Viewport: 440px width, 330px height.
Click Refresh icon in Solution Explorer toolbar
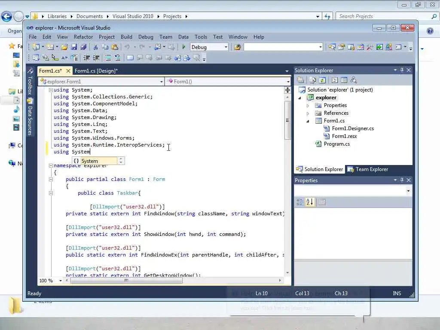point(322,80)
